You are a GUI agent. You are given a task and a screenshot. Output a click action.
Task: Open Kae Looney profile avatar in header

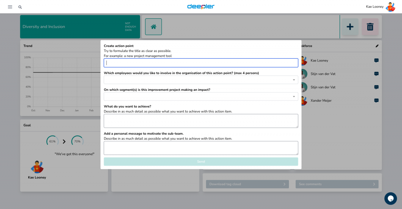coord(391,7)
